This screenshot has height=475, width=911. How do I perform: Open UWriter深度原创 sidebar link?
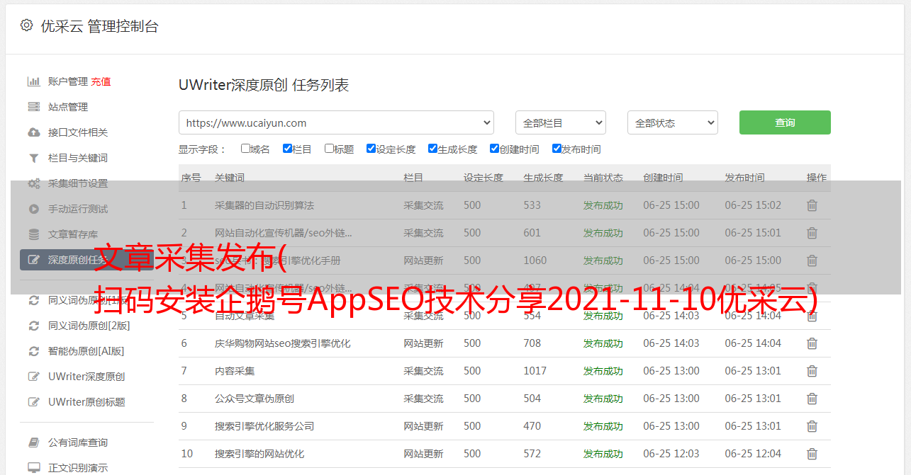click(x=86, y=377)
